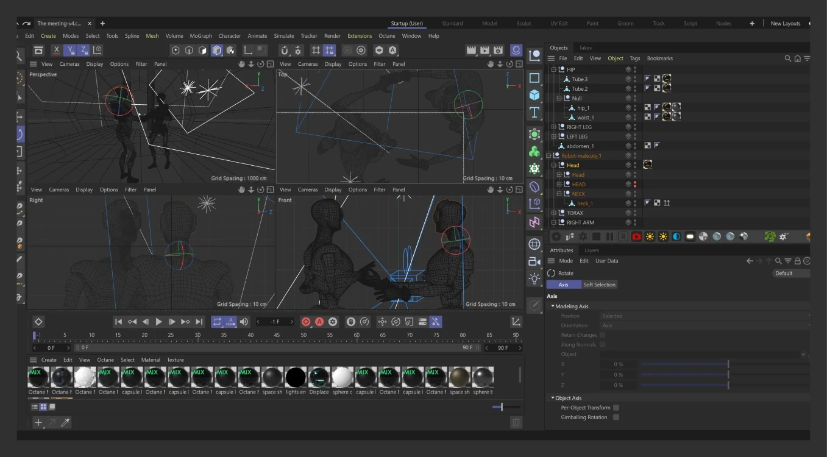Open the Camera object icon in the side palette

[x=534, y=261]
